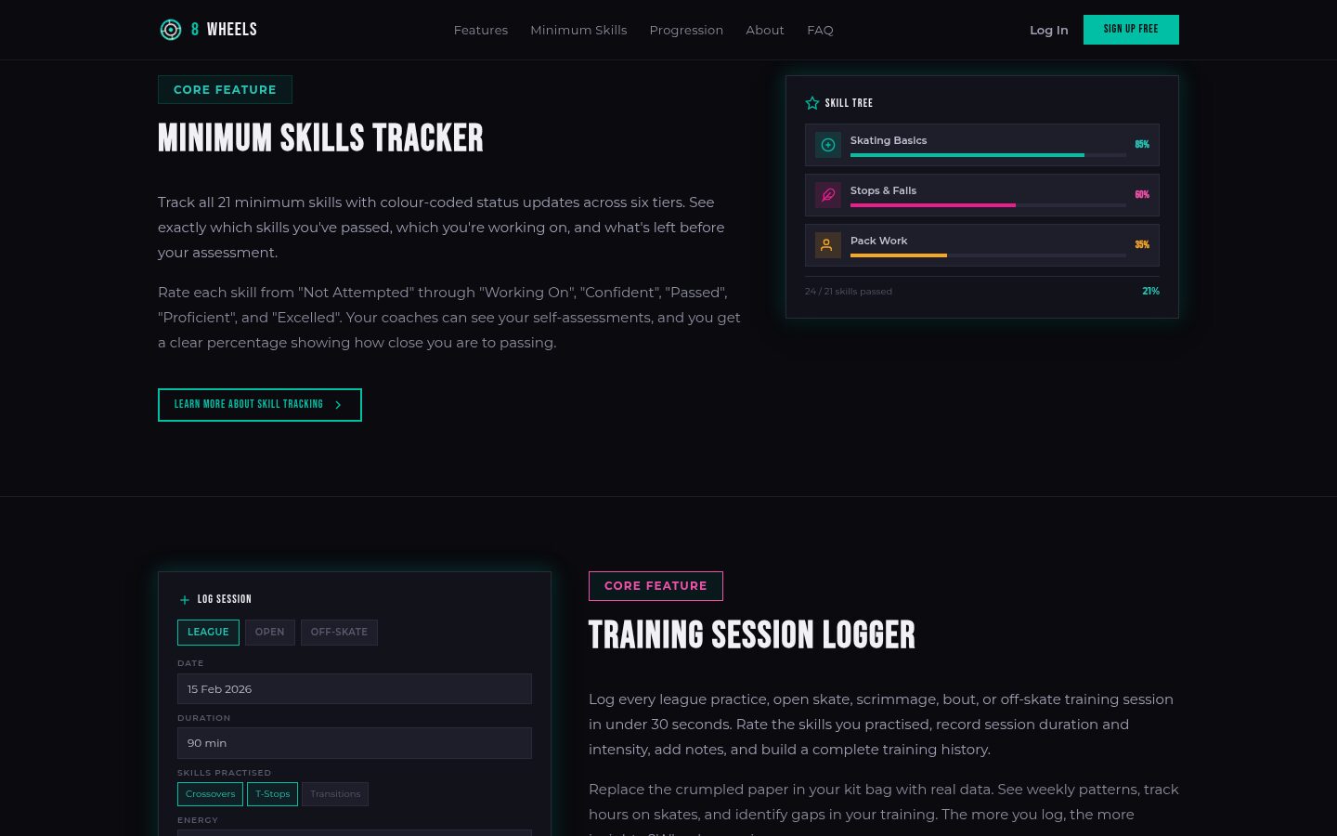Open the About nav item
The height and width of the screenshot is (836, 1337).
point(765,30)
